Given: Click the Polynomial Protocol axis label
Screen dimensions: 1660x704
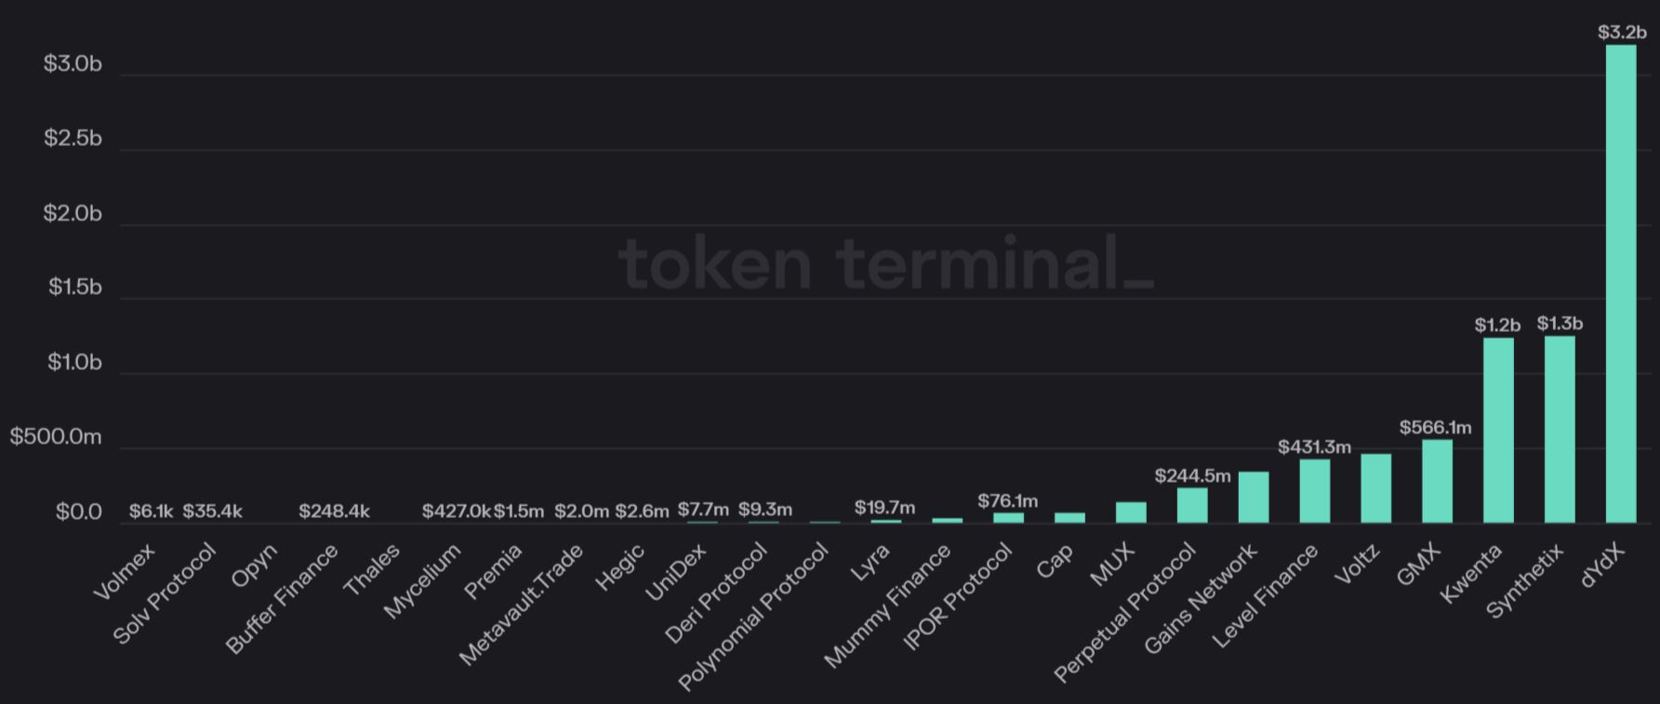Looking at the screenshot, I should (x=753, y=617).
